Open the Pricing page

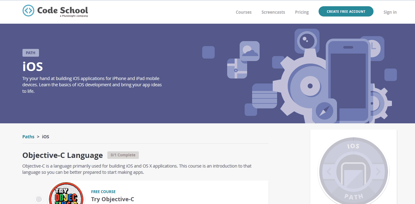pyautogui.click(x=302, y=12)
